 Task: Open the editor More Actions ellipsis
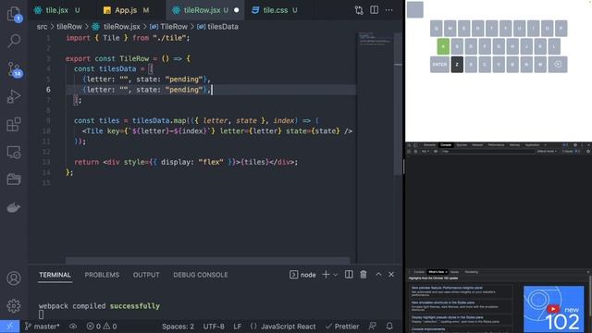(388, 10)
